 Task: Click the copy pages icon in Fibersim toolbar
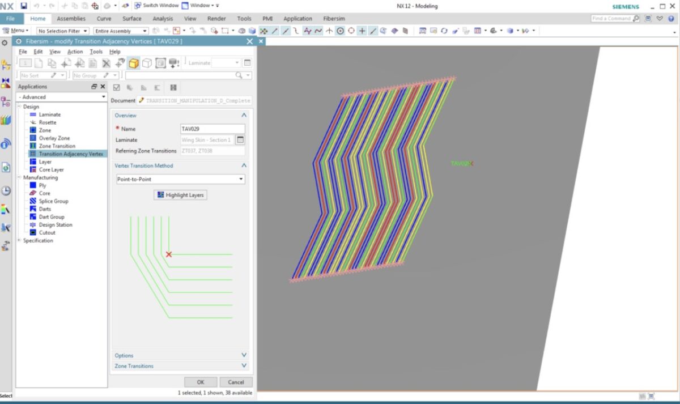coord(52,63)
